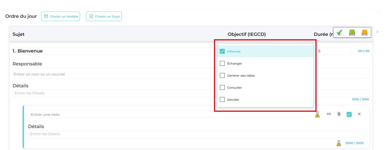Click the flask icon beside the note field

317,114
